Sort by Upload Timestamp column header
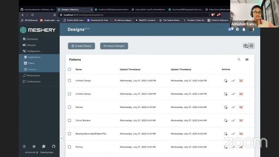 click(130, 69)
